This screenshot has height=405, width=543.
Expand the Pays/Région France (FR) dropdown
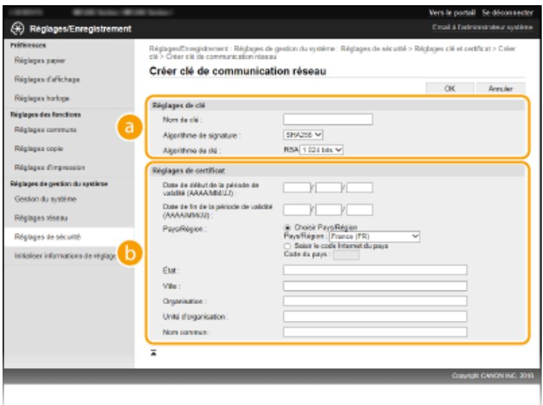point(374,237)
